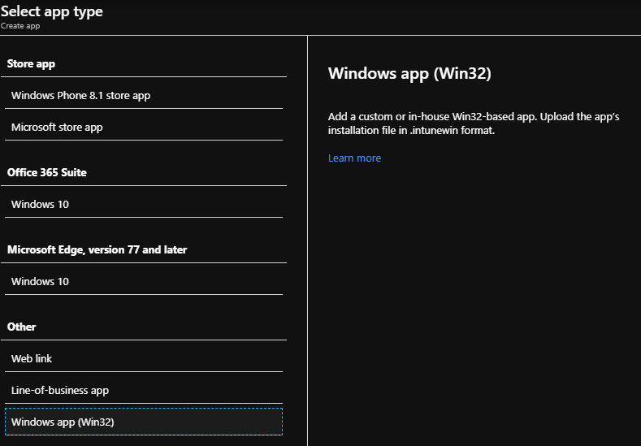The image size is (641, 446).
Task: Choose Microsoft store app type
Action: [144, 127]
